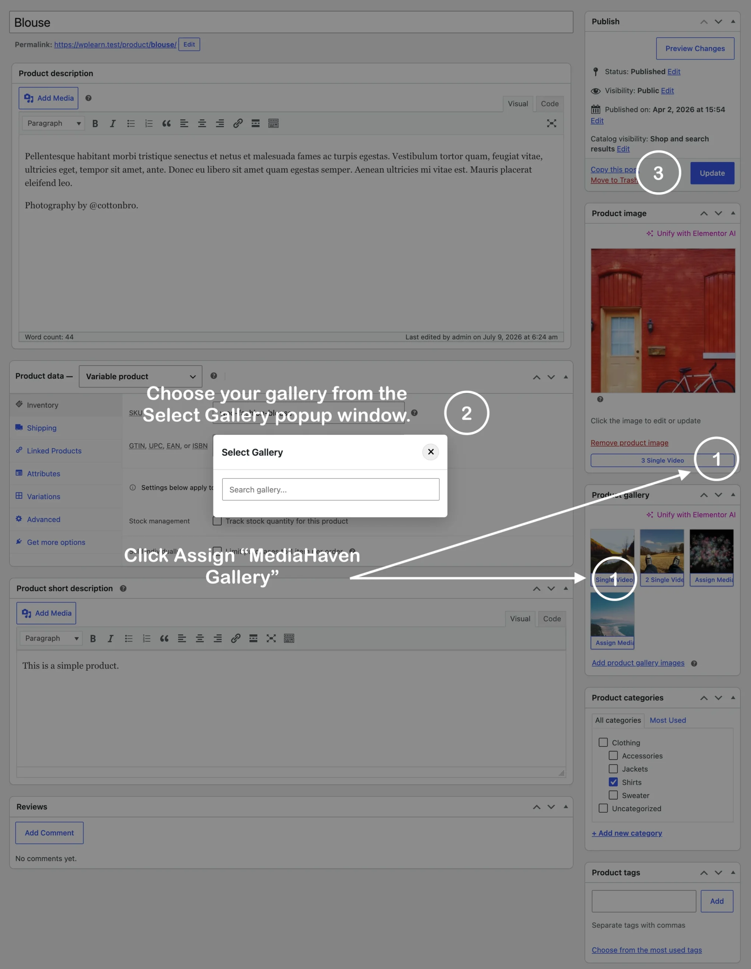The height and width of the screenshot is (969, 751).
Task: Insert link in Product description toolbar
Action: point(238,124)
